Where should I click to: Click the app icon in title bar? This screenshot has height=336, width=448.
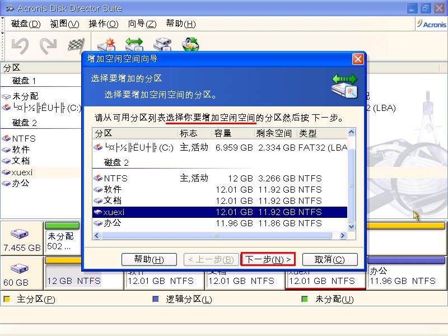pyautogui.click(x=10, y=8)
